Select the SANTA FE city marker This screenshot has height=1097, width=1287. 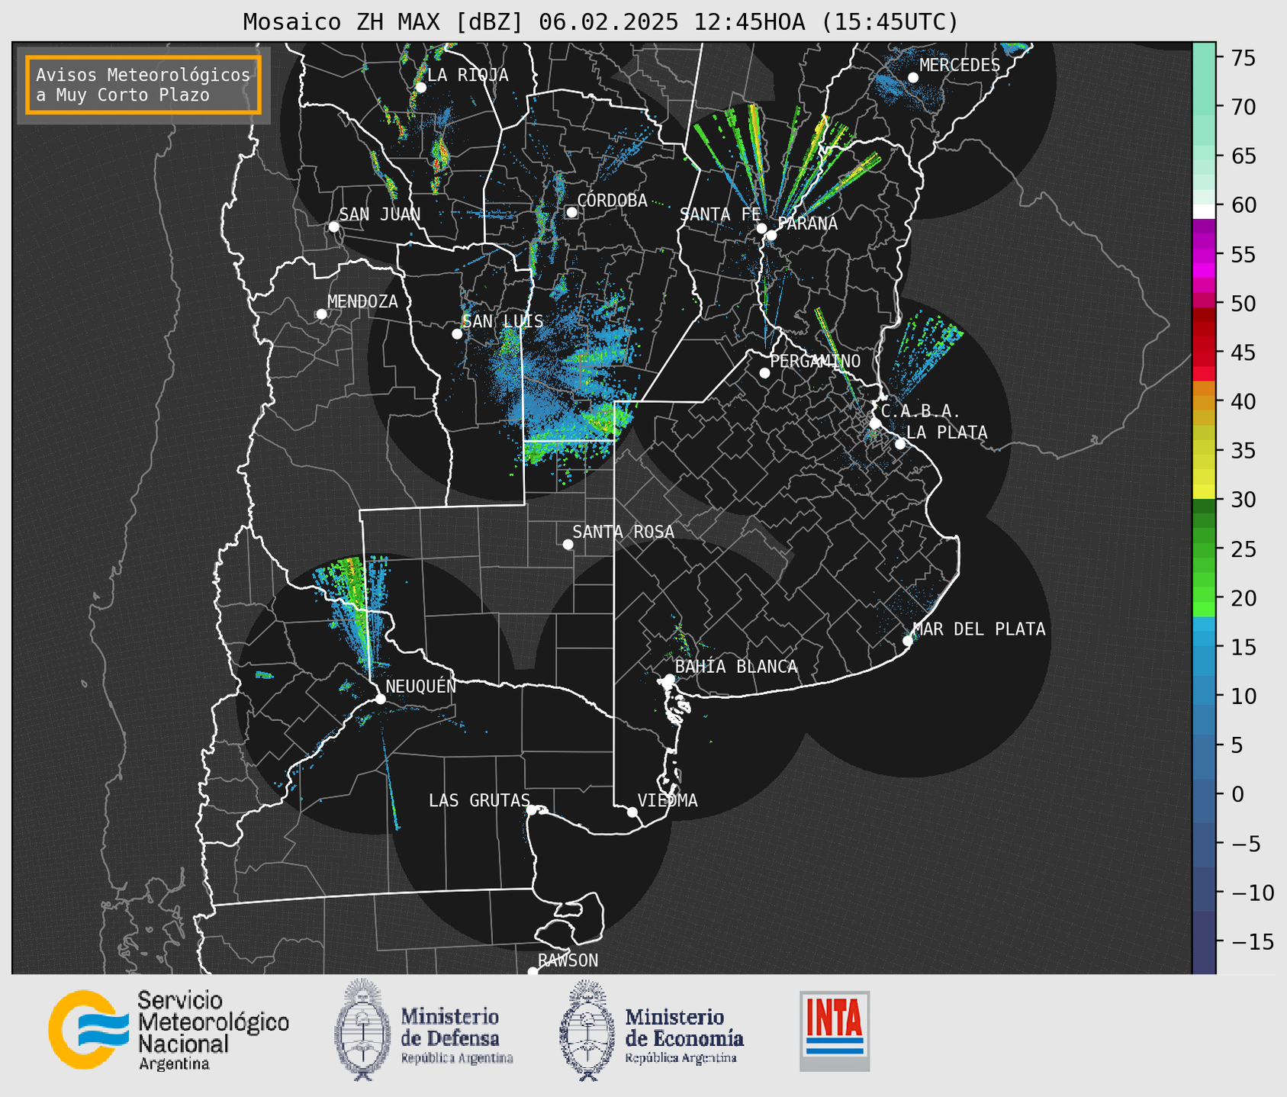click(761, 228)
